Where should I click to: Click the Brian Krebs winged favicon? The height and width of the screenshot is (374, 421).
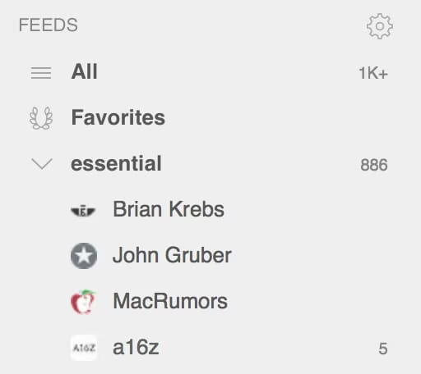tap(83, 211)
